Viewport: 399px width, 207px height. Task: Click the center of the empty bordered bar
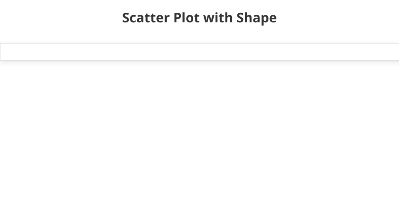199,52
